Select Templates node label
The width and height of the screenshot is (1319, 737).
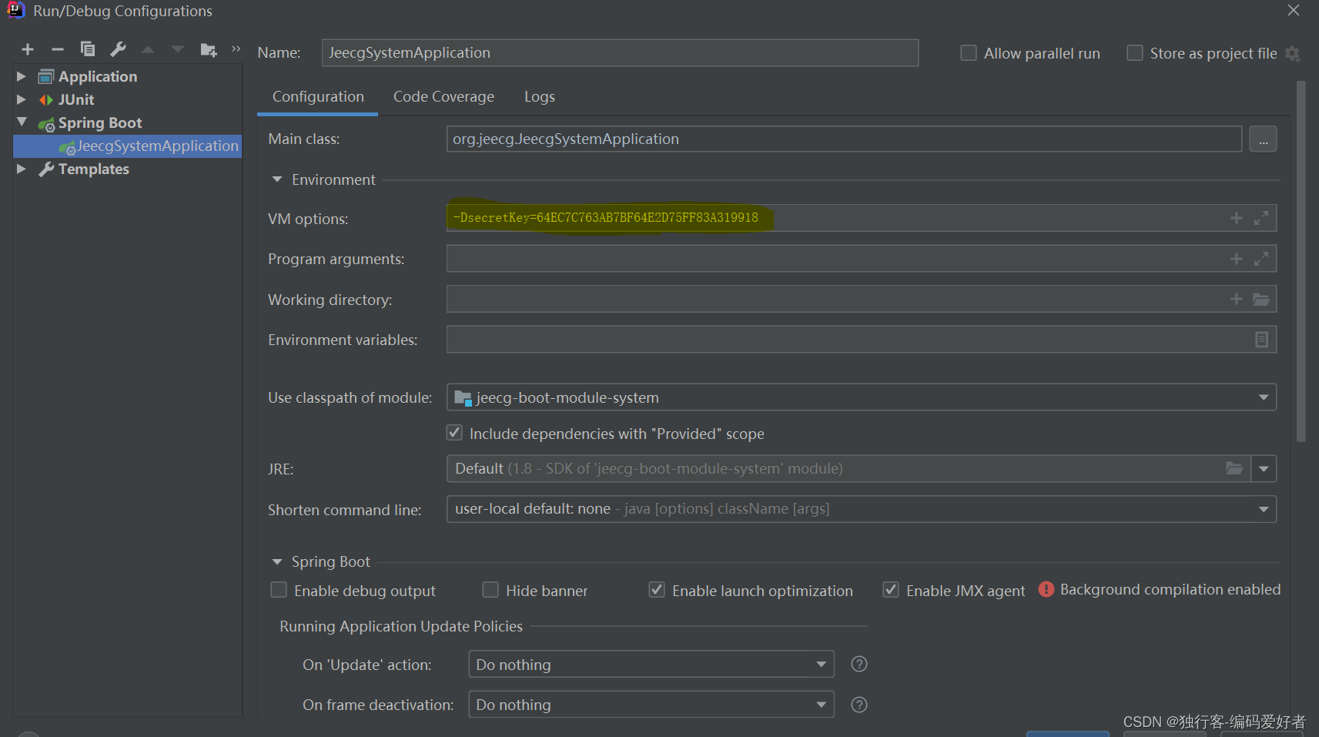click(93, 169)
